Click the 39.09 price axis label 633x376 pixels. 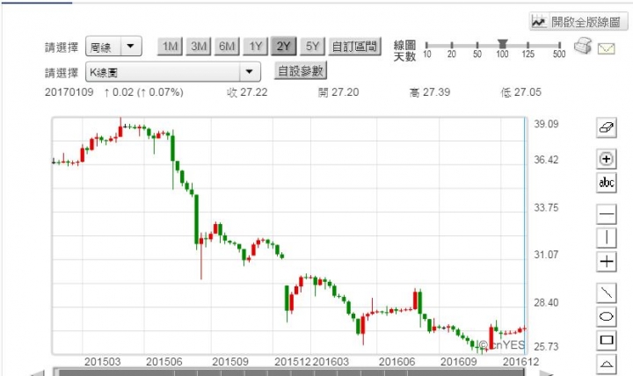click(x=546, y=124)
